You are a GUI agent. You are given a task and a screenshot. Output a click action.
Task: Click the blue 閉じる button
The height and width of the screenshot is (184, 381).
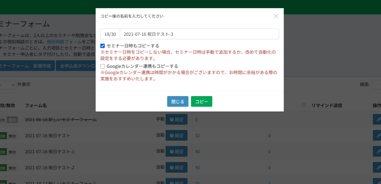177,101
